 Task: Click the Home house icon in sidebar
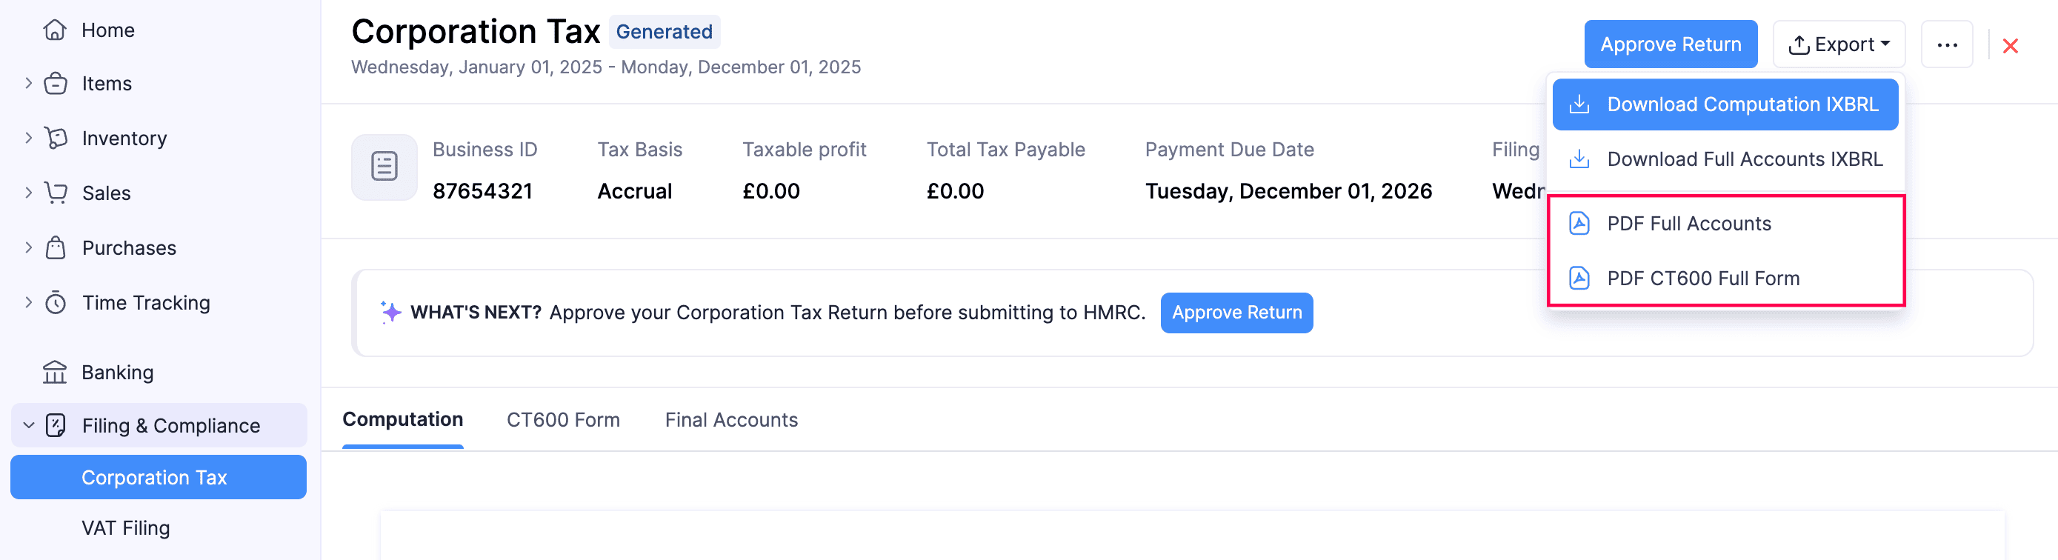pos(54,30)
